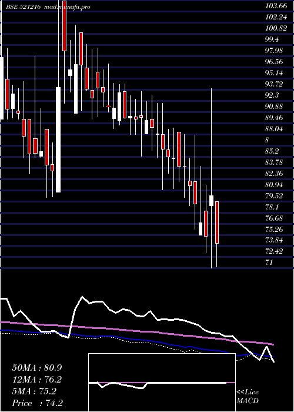Click the 82.36 price axis label
This screenshot has width=294, height=412.
[x=275, y=174]
